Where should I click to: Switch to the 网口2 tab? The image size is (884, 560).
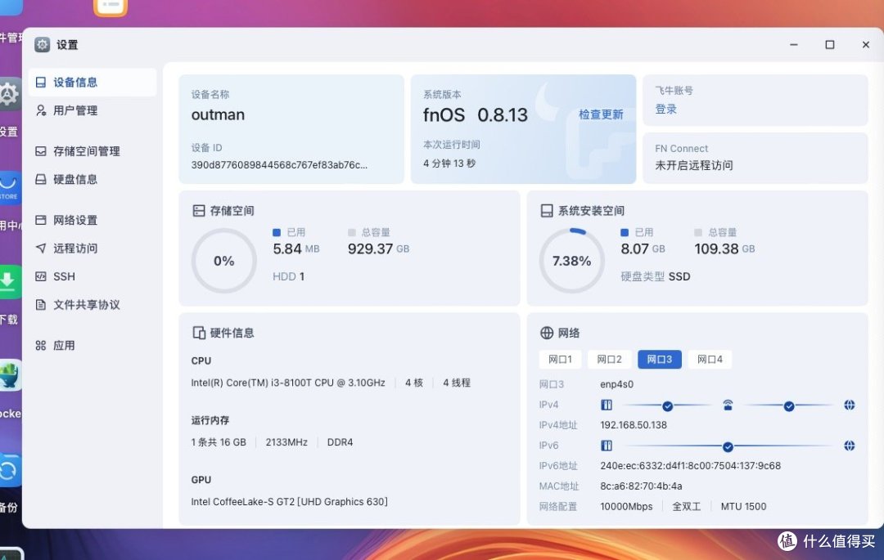pyautogui.click(x=609, y=359)
